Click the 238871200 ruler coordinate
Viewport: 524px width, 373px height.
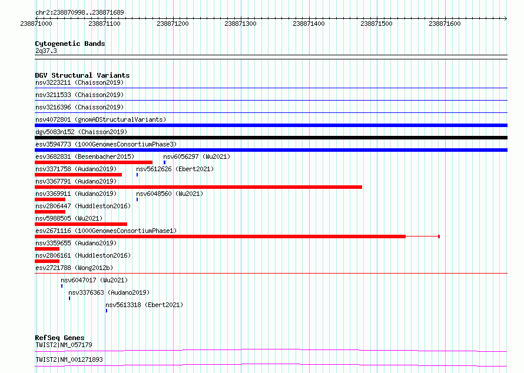(x=173, y=24)
